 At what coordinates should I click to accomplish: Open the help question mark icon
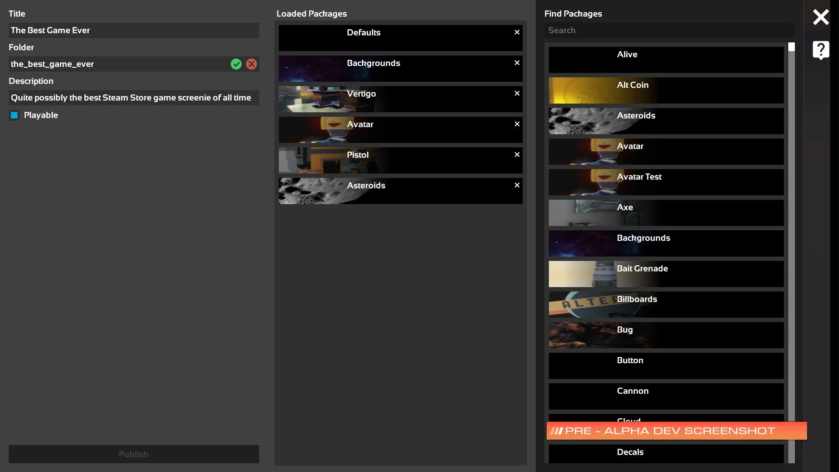821,50
